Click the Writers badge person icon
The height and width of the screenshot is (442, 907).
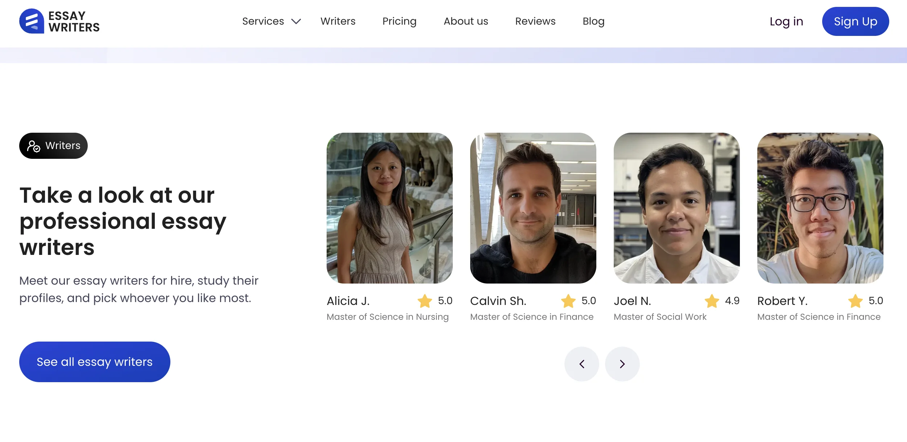34,146
